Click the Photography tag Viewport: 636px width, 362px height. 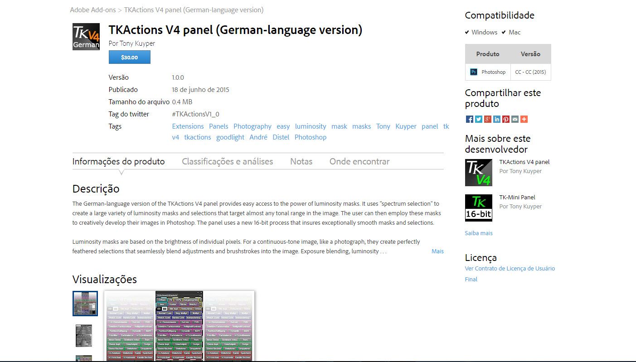click(252, 126)
